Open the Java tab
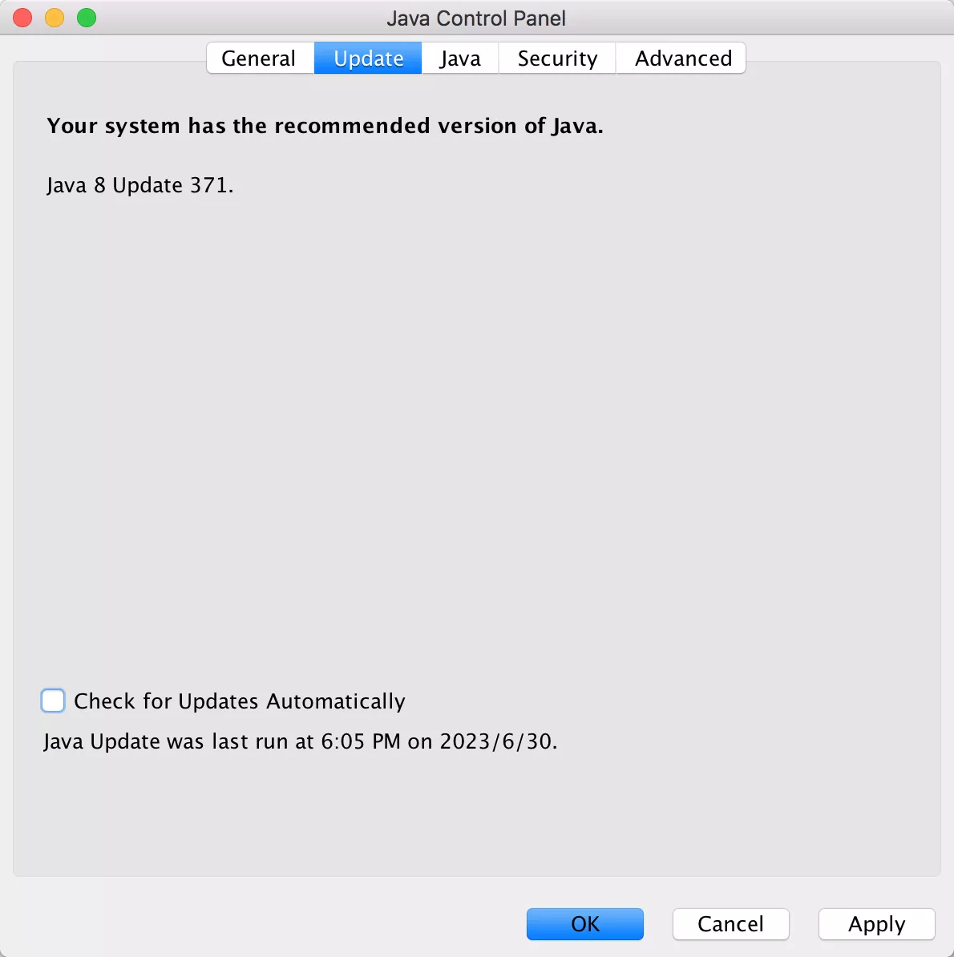The width and height of the screenshot is (954, 957). click(x=460, y=58)
